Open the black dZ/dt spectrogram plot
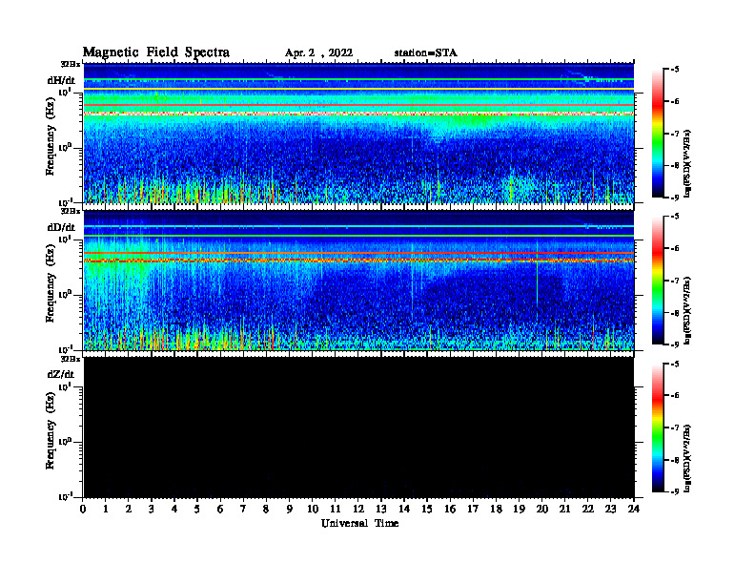This screenshot has height=584, width=755. coord(358,427)
